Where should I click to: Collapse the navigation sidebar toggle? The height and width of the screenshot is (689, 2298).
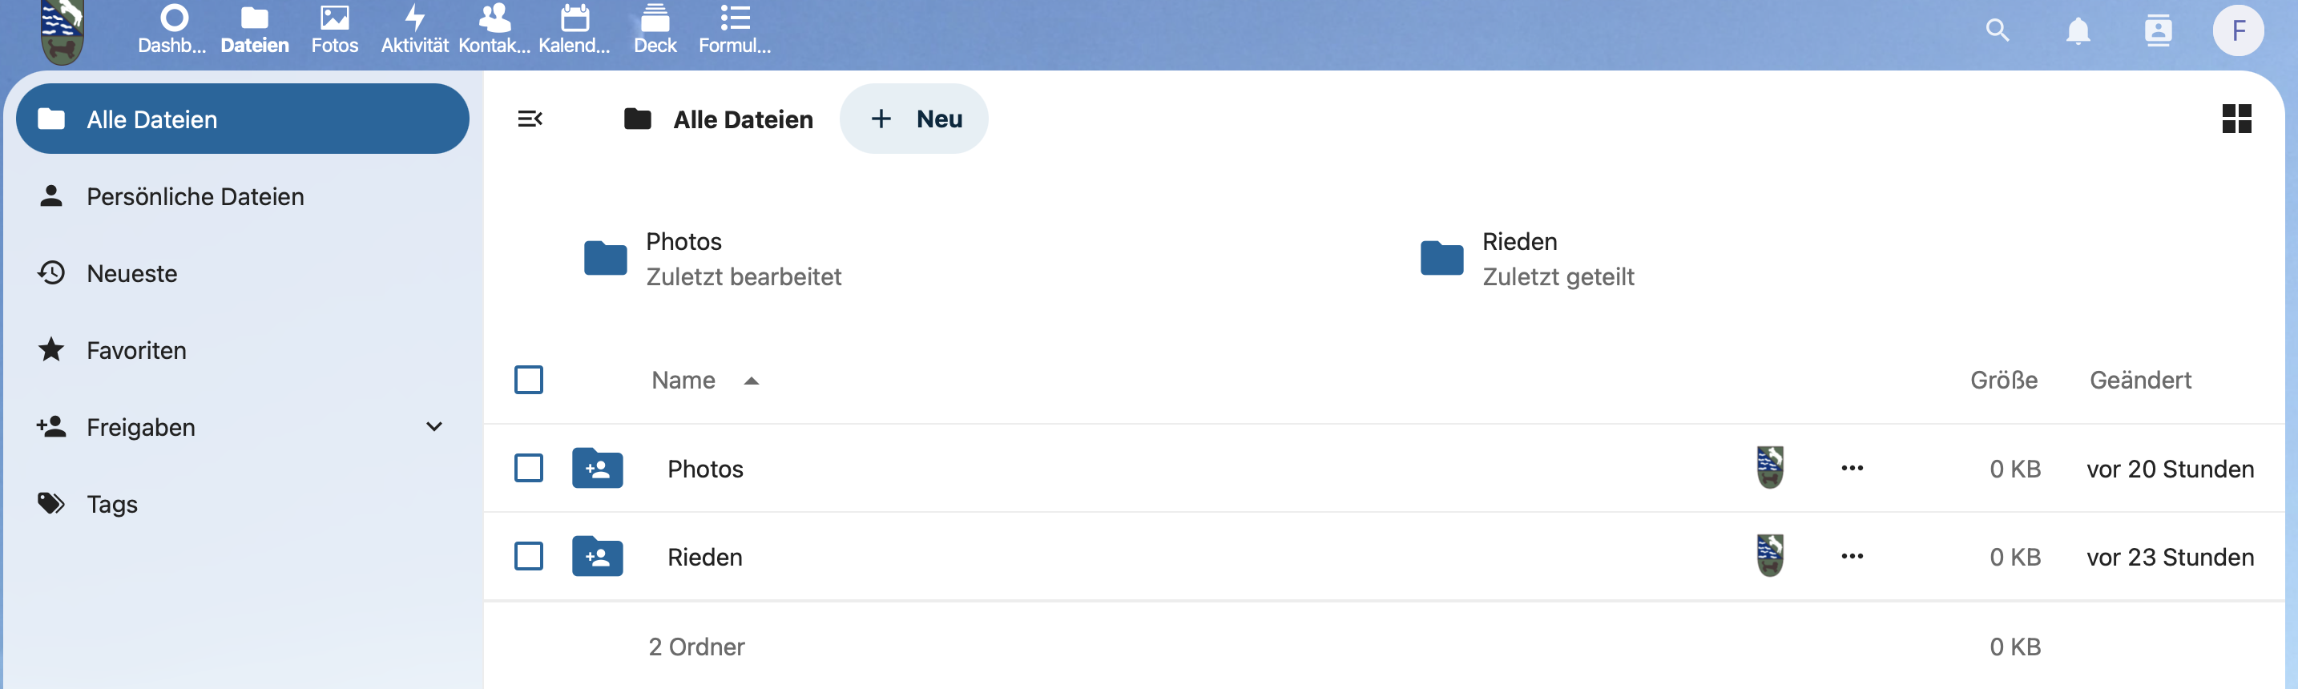530,119
